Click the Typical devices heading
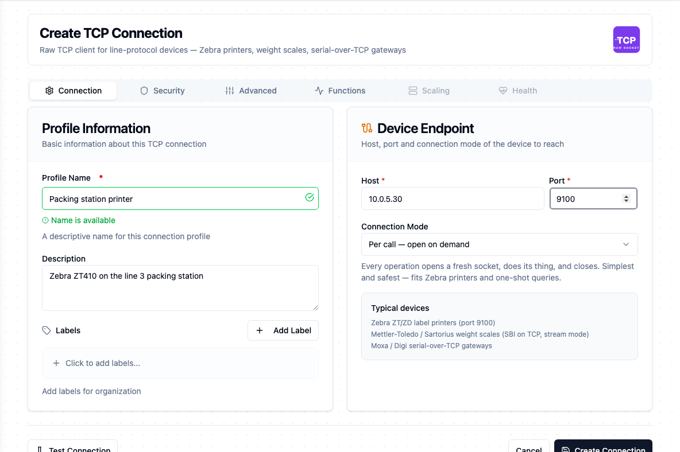 [400, 308]
